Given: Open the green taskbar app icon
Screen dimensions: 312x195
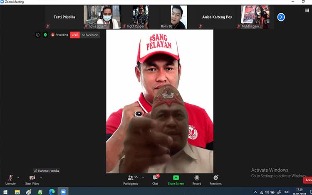Looking at the screenshot, I should 40,192.
